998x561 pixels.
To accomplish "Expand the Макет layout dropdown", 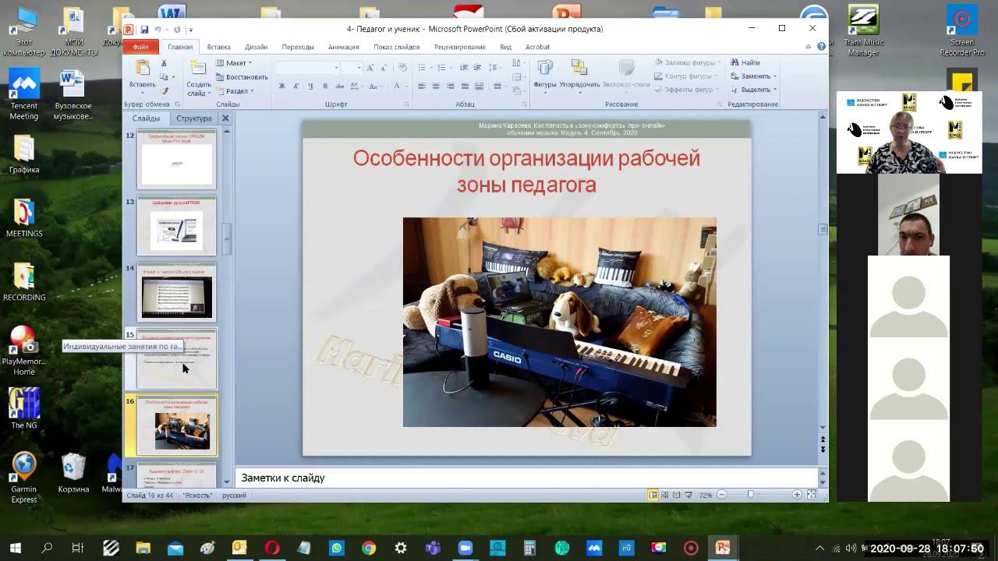I will [233, 63].
